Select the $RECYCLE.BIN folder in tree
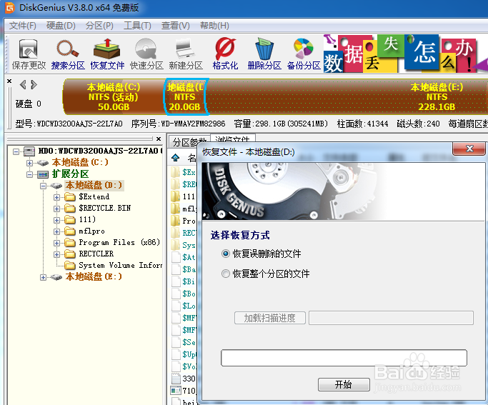Image resolution: width=488 pixels, height=405 pixels. pos(104,208)
